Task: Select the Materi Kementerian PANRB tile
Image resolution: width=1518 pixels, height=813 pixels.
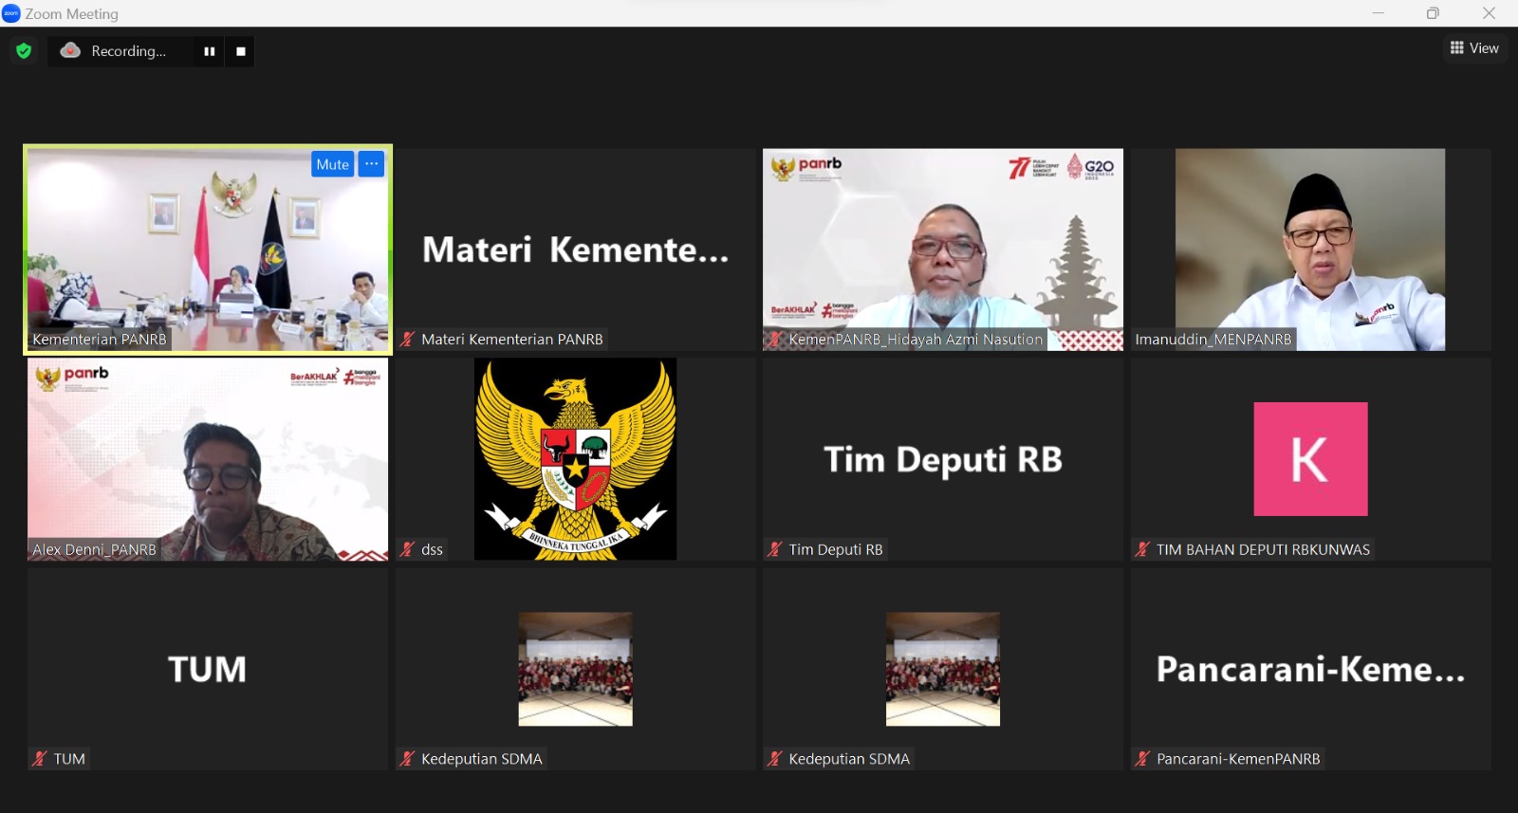Action: pyautogui.click(x=575, y=249)
